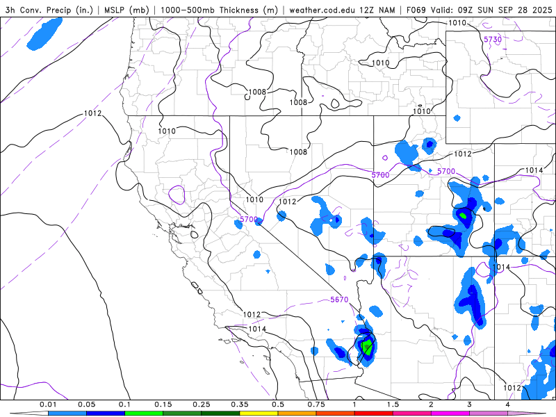The image size is (556, 417).
Task: Choose the purple 3–4 legend swatch
Action: (489, 414)
